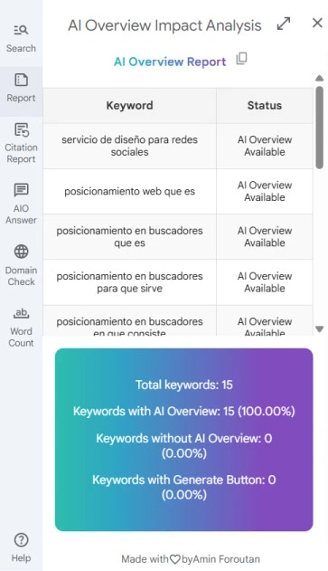Click the 'AI Overview Report' heading
Screen dimensions: 328x571
pyautogui.click(x=170, y=62)
